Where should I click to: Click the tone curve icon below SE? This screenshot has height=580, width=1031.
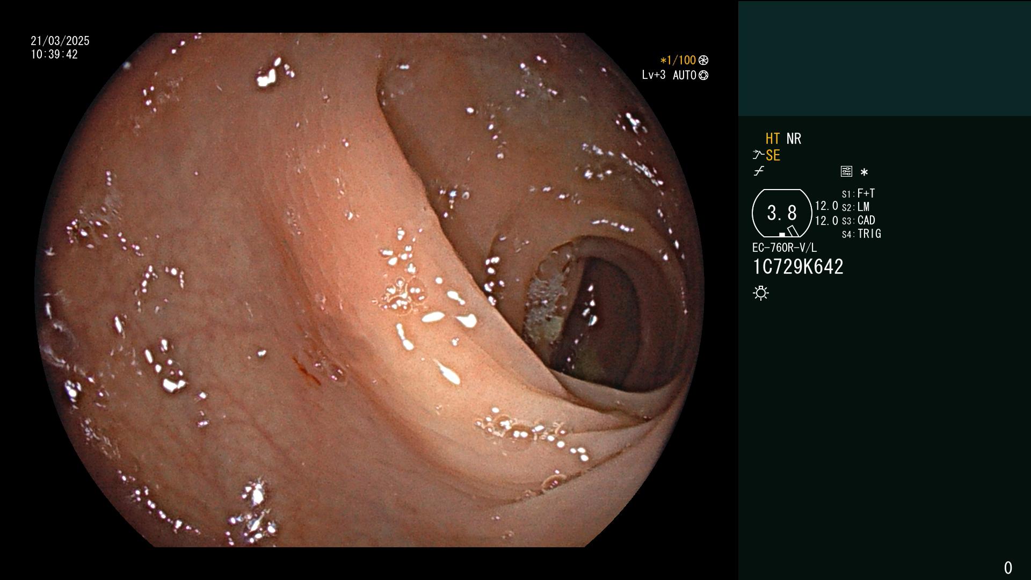pos(759,171)
